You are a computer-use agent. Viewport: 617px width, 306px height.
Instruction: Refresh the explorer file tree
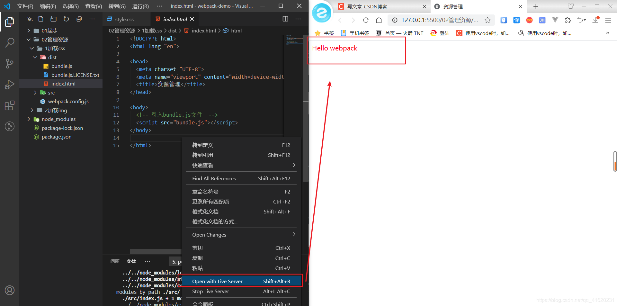(x=66, y=19)
